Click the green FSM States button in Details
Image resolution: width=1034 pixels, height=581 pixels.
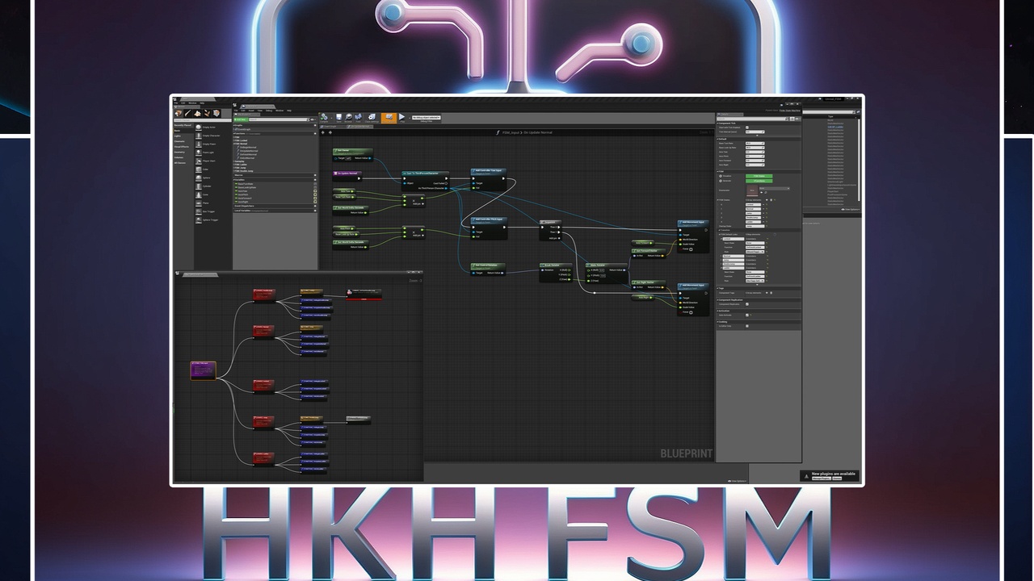pyautogui.click(x=759, y=176)
